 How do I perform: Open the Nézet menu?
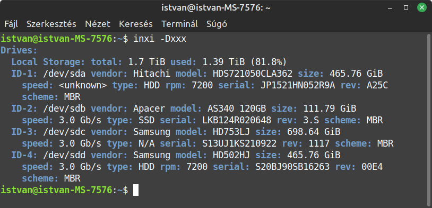coord(98,24)
